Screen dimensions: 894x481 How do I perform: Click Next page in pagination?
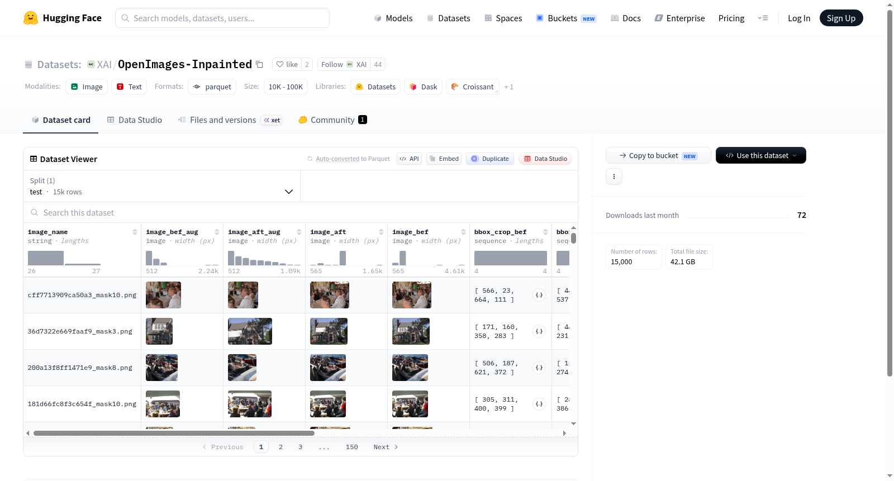[386, 447]
